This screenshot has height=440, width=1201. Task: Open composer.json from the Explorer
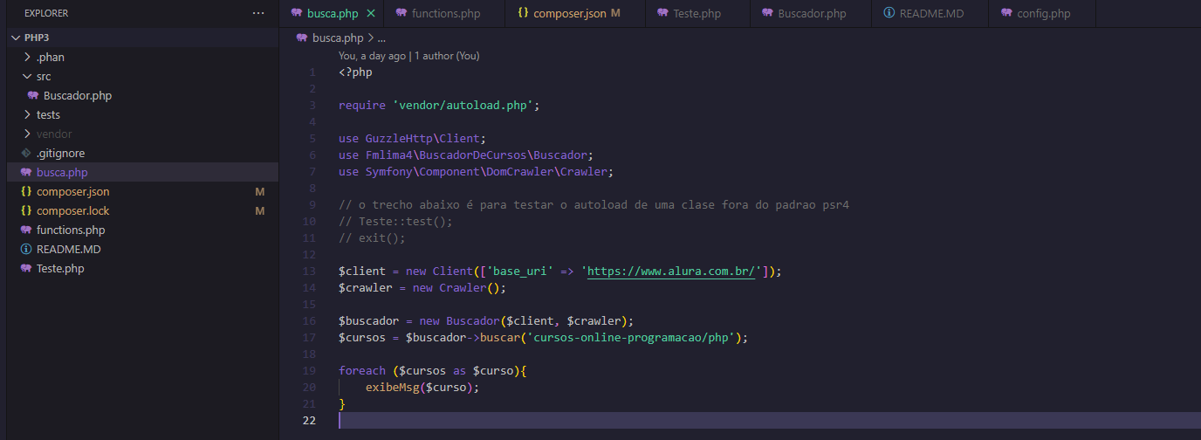pyautogui.click(x=72, y=192)
